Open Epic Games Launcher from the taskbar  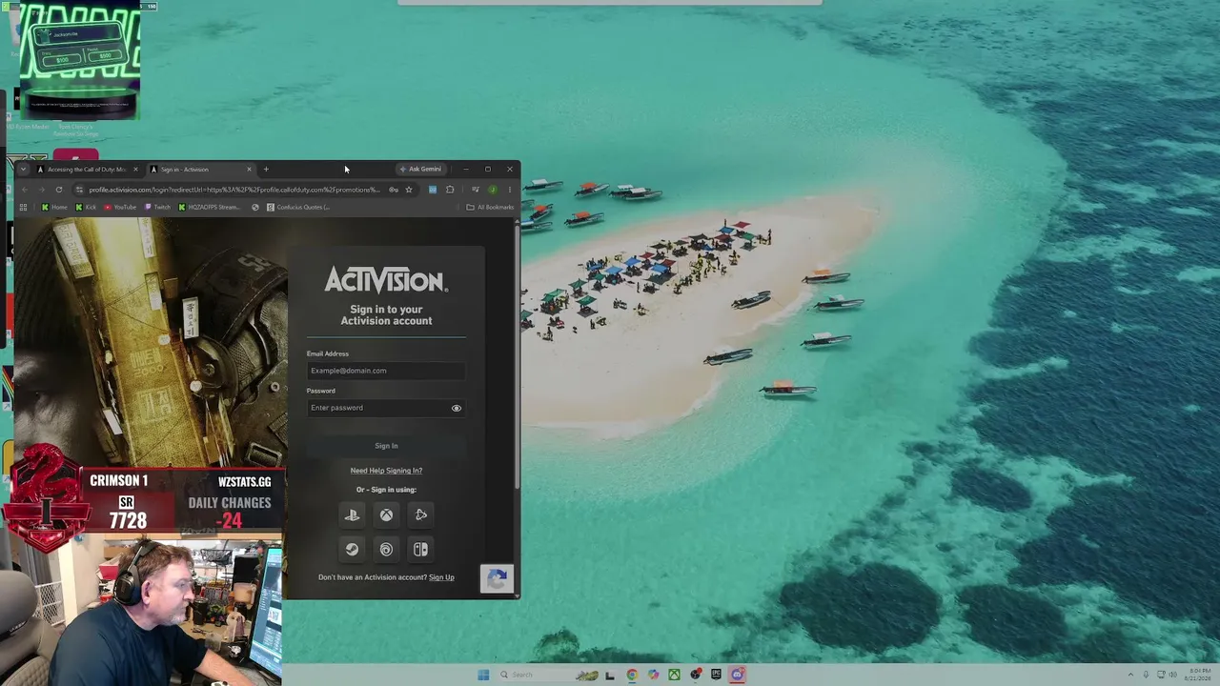tap(716, 675)
